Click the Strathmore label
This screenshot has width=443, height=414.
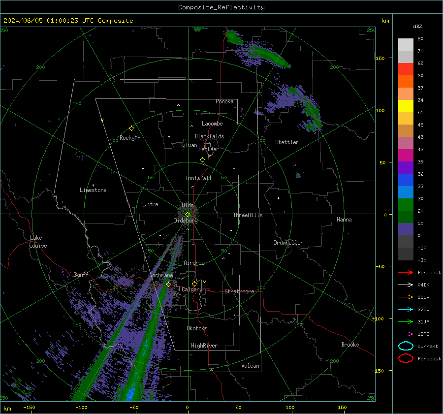[x=239, y=291]
